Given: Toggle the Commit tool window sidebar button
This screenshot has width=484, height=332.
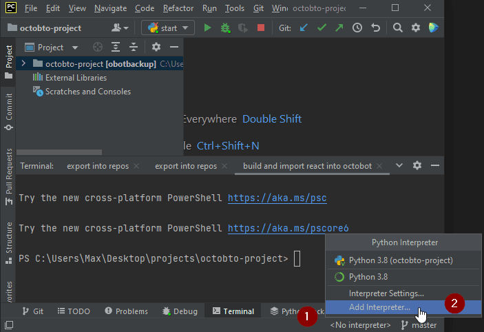Looking at the screenshot, I should [x=9, y=112].
